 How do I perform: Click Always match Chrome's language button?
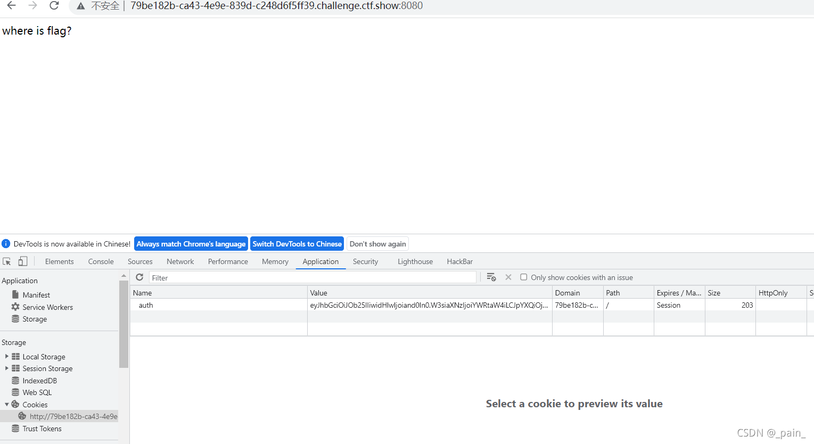(191, 244)
